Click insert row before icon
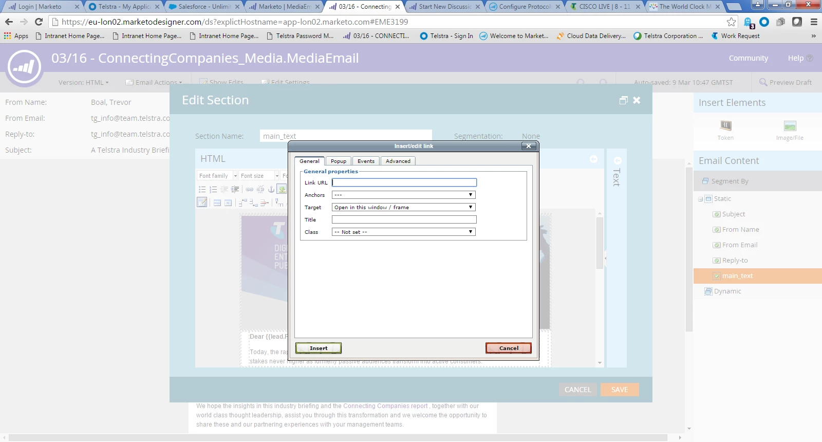Image resolution: width=822 pixels, height=442 pixels. click(x=243, y=203)
